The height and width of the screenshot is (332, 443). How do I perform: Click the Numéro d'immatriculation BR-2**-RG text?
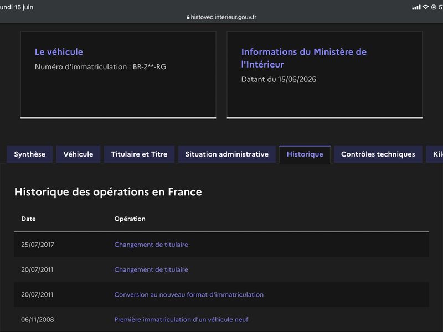click(101, 66)
